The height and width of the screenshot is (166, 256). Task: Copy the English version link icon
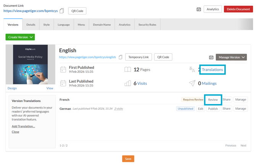(120, 57)
